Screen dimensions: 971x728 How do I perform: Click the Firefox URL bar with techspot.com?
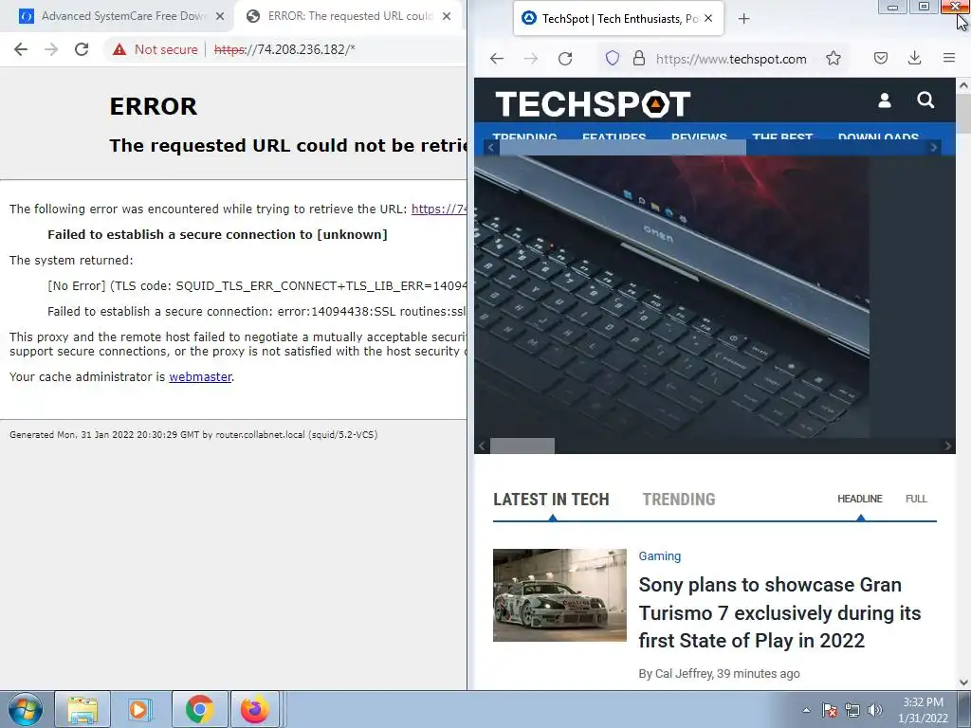(x=731, y=60)
